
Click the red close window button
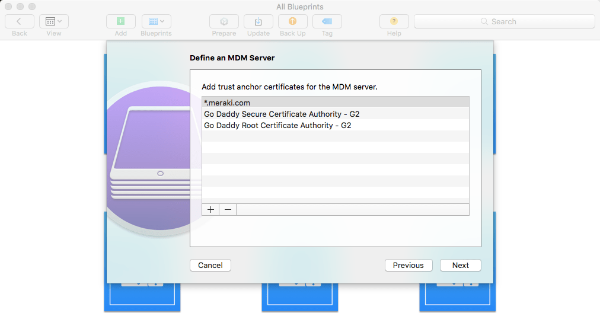coord(9,7)
